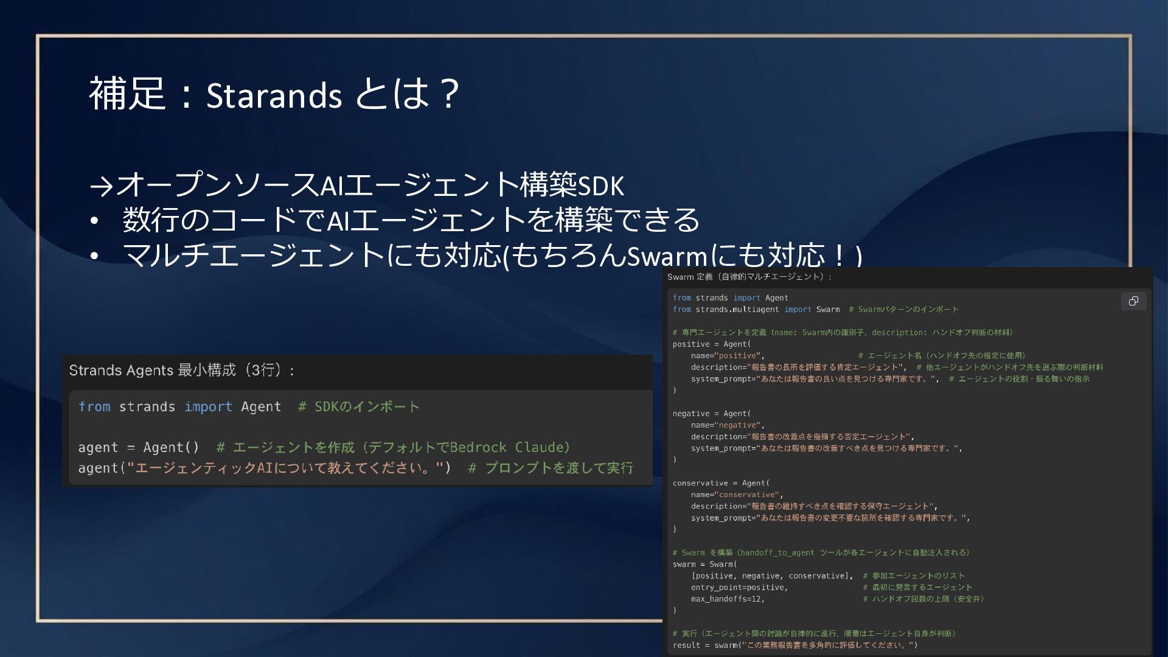The height and width of the screenshot is (657, 1168).
Task: Click 'positive = Agent(' definition line
Action: click(711, 344)
